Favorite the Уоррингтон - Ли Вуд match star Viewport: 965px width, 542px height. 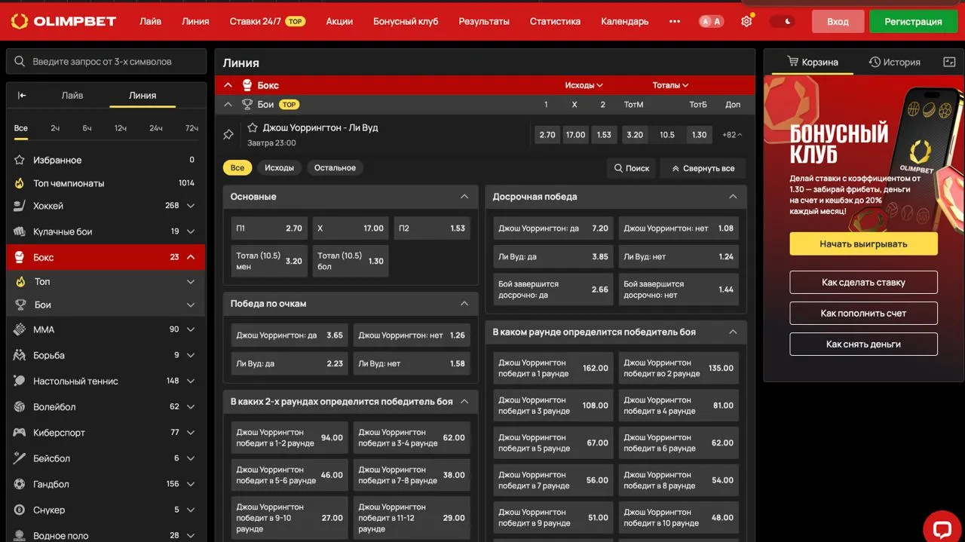(x=253, y=127)
